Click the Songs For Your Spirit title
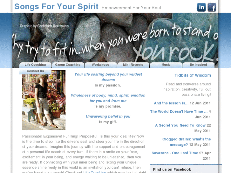Screen dimensions: 231x173 (x=56, y=6)
